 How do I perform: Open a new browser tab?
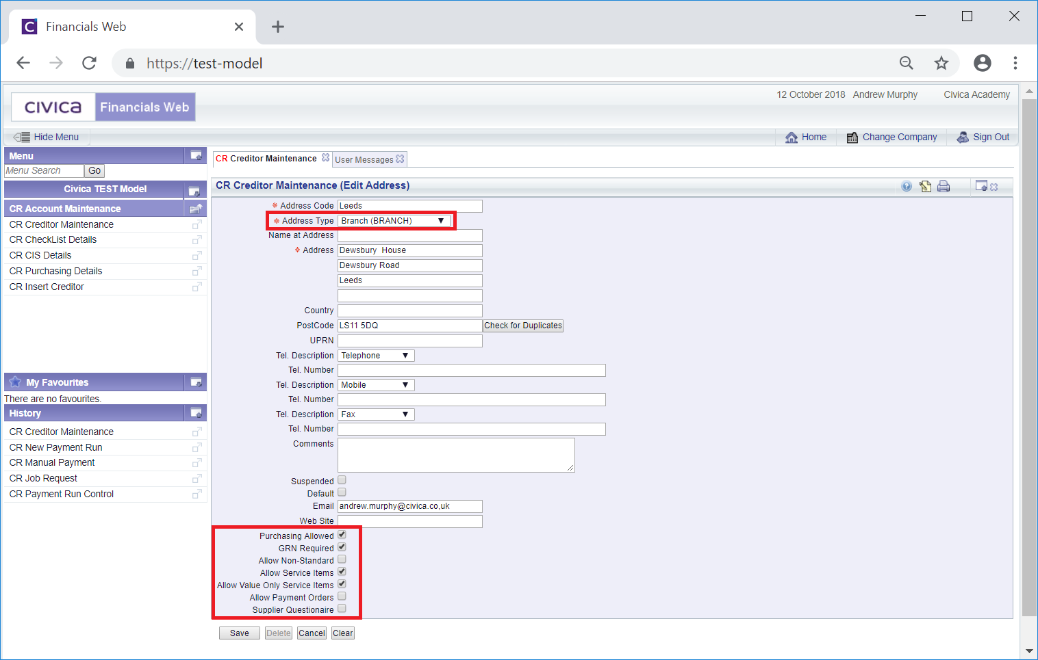pyautogui.click(x=277, y=27)
